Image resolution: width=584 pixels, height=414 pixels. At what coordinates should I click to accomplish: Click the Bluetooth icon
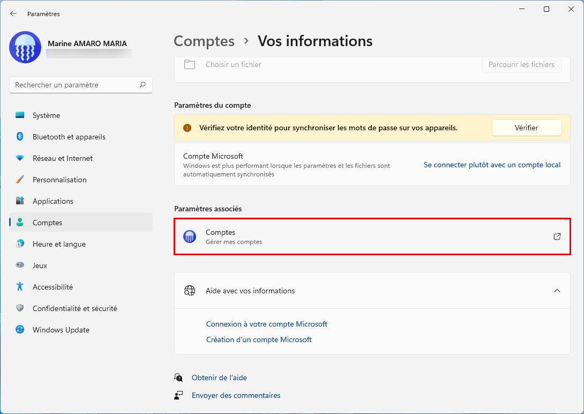coord(20,136)
